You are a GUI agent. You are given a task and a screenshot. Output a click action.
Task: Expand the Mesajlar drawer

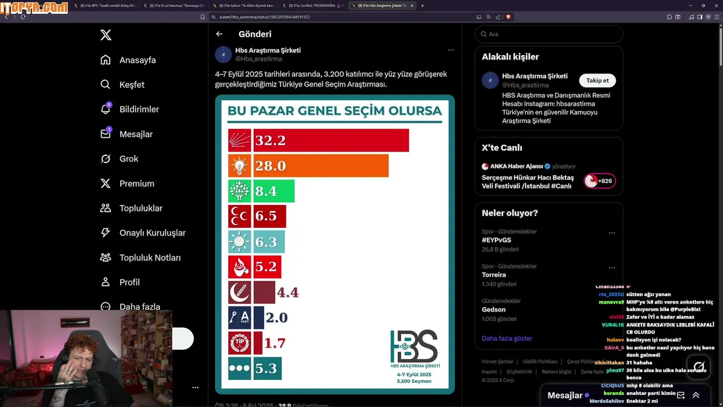[696, 395]
